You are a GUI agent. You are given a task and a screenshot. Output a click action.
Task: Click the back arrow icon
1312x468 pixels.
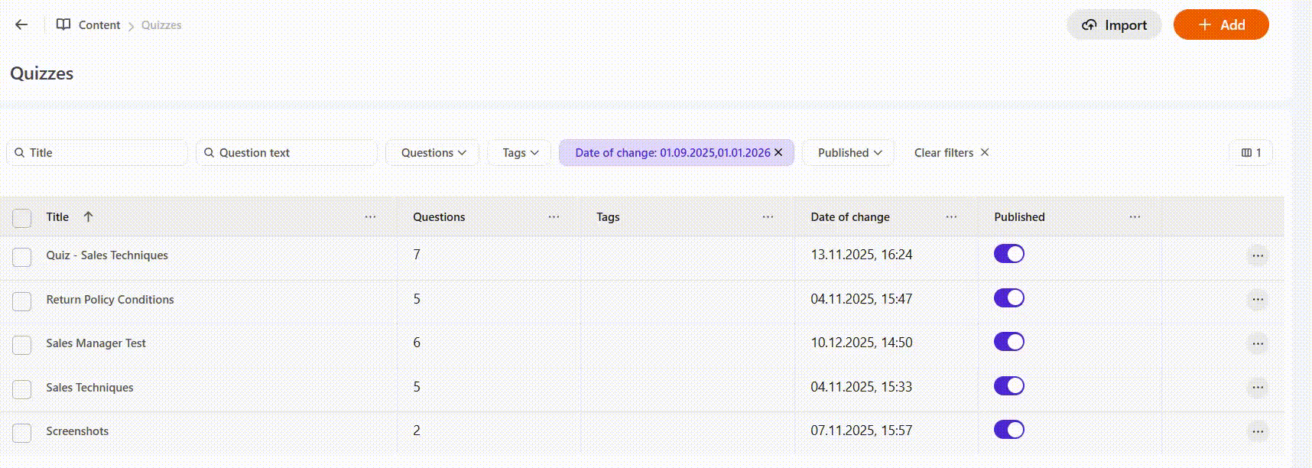[21, 24]
